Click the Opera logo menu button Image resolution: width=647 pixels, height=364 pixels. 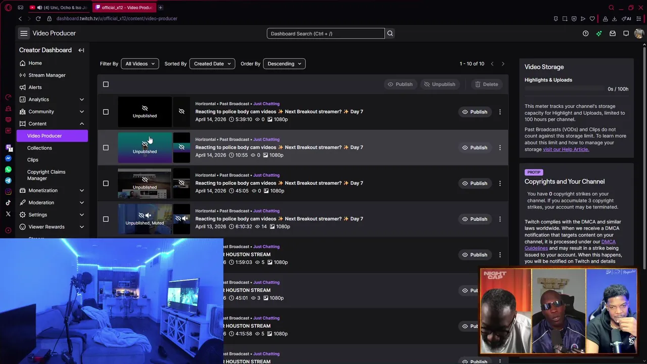[x=8, y=8]
